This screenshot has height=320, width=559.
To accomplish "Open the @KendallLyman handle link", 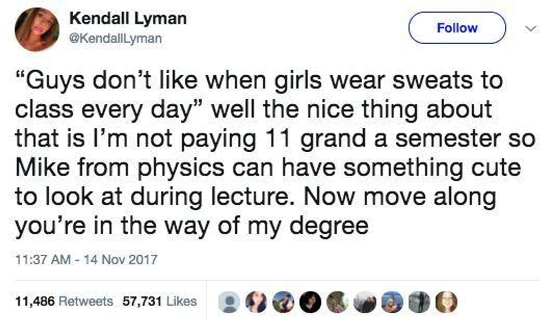I will tap(115, 38).
